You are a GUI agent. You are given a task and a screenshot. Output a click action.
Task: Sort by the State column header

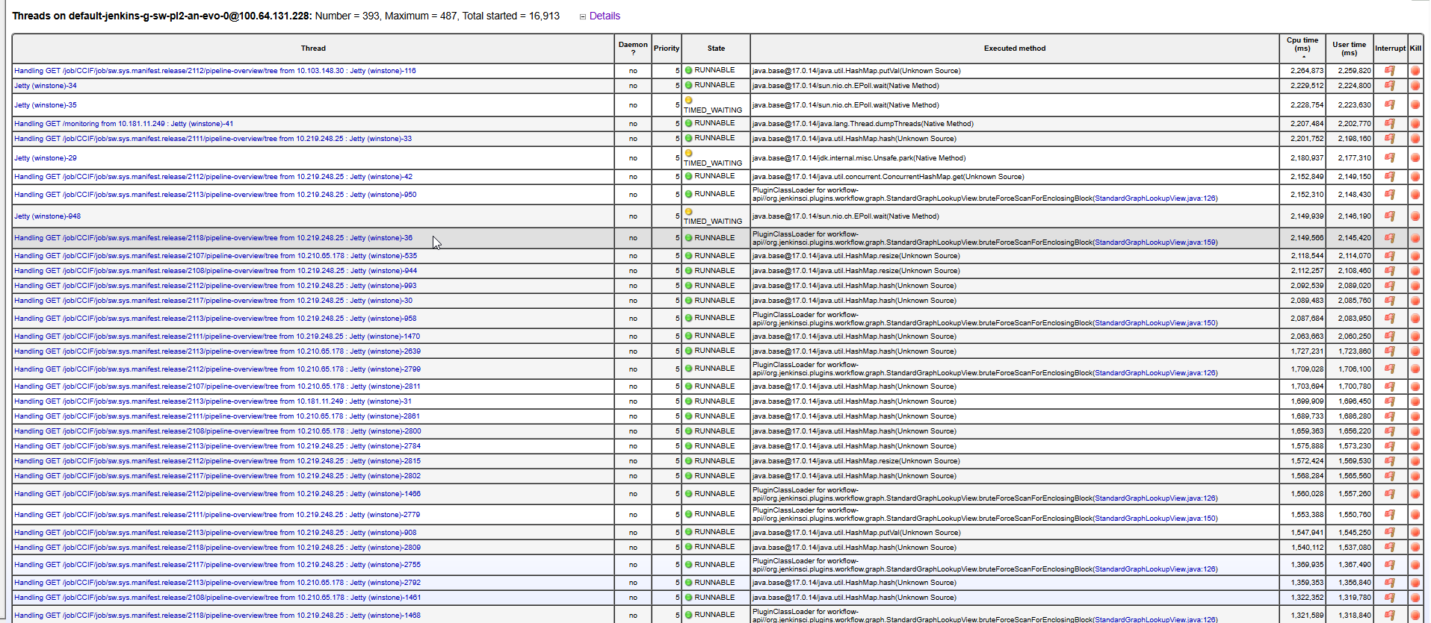715,48
